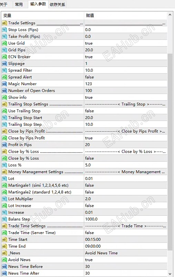Click the Trade Time (Server Time) value false
Image resolution: width=175 pixels, height=277 pixels.
(x=89, y=233)
